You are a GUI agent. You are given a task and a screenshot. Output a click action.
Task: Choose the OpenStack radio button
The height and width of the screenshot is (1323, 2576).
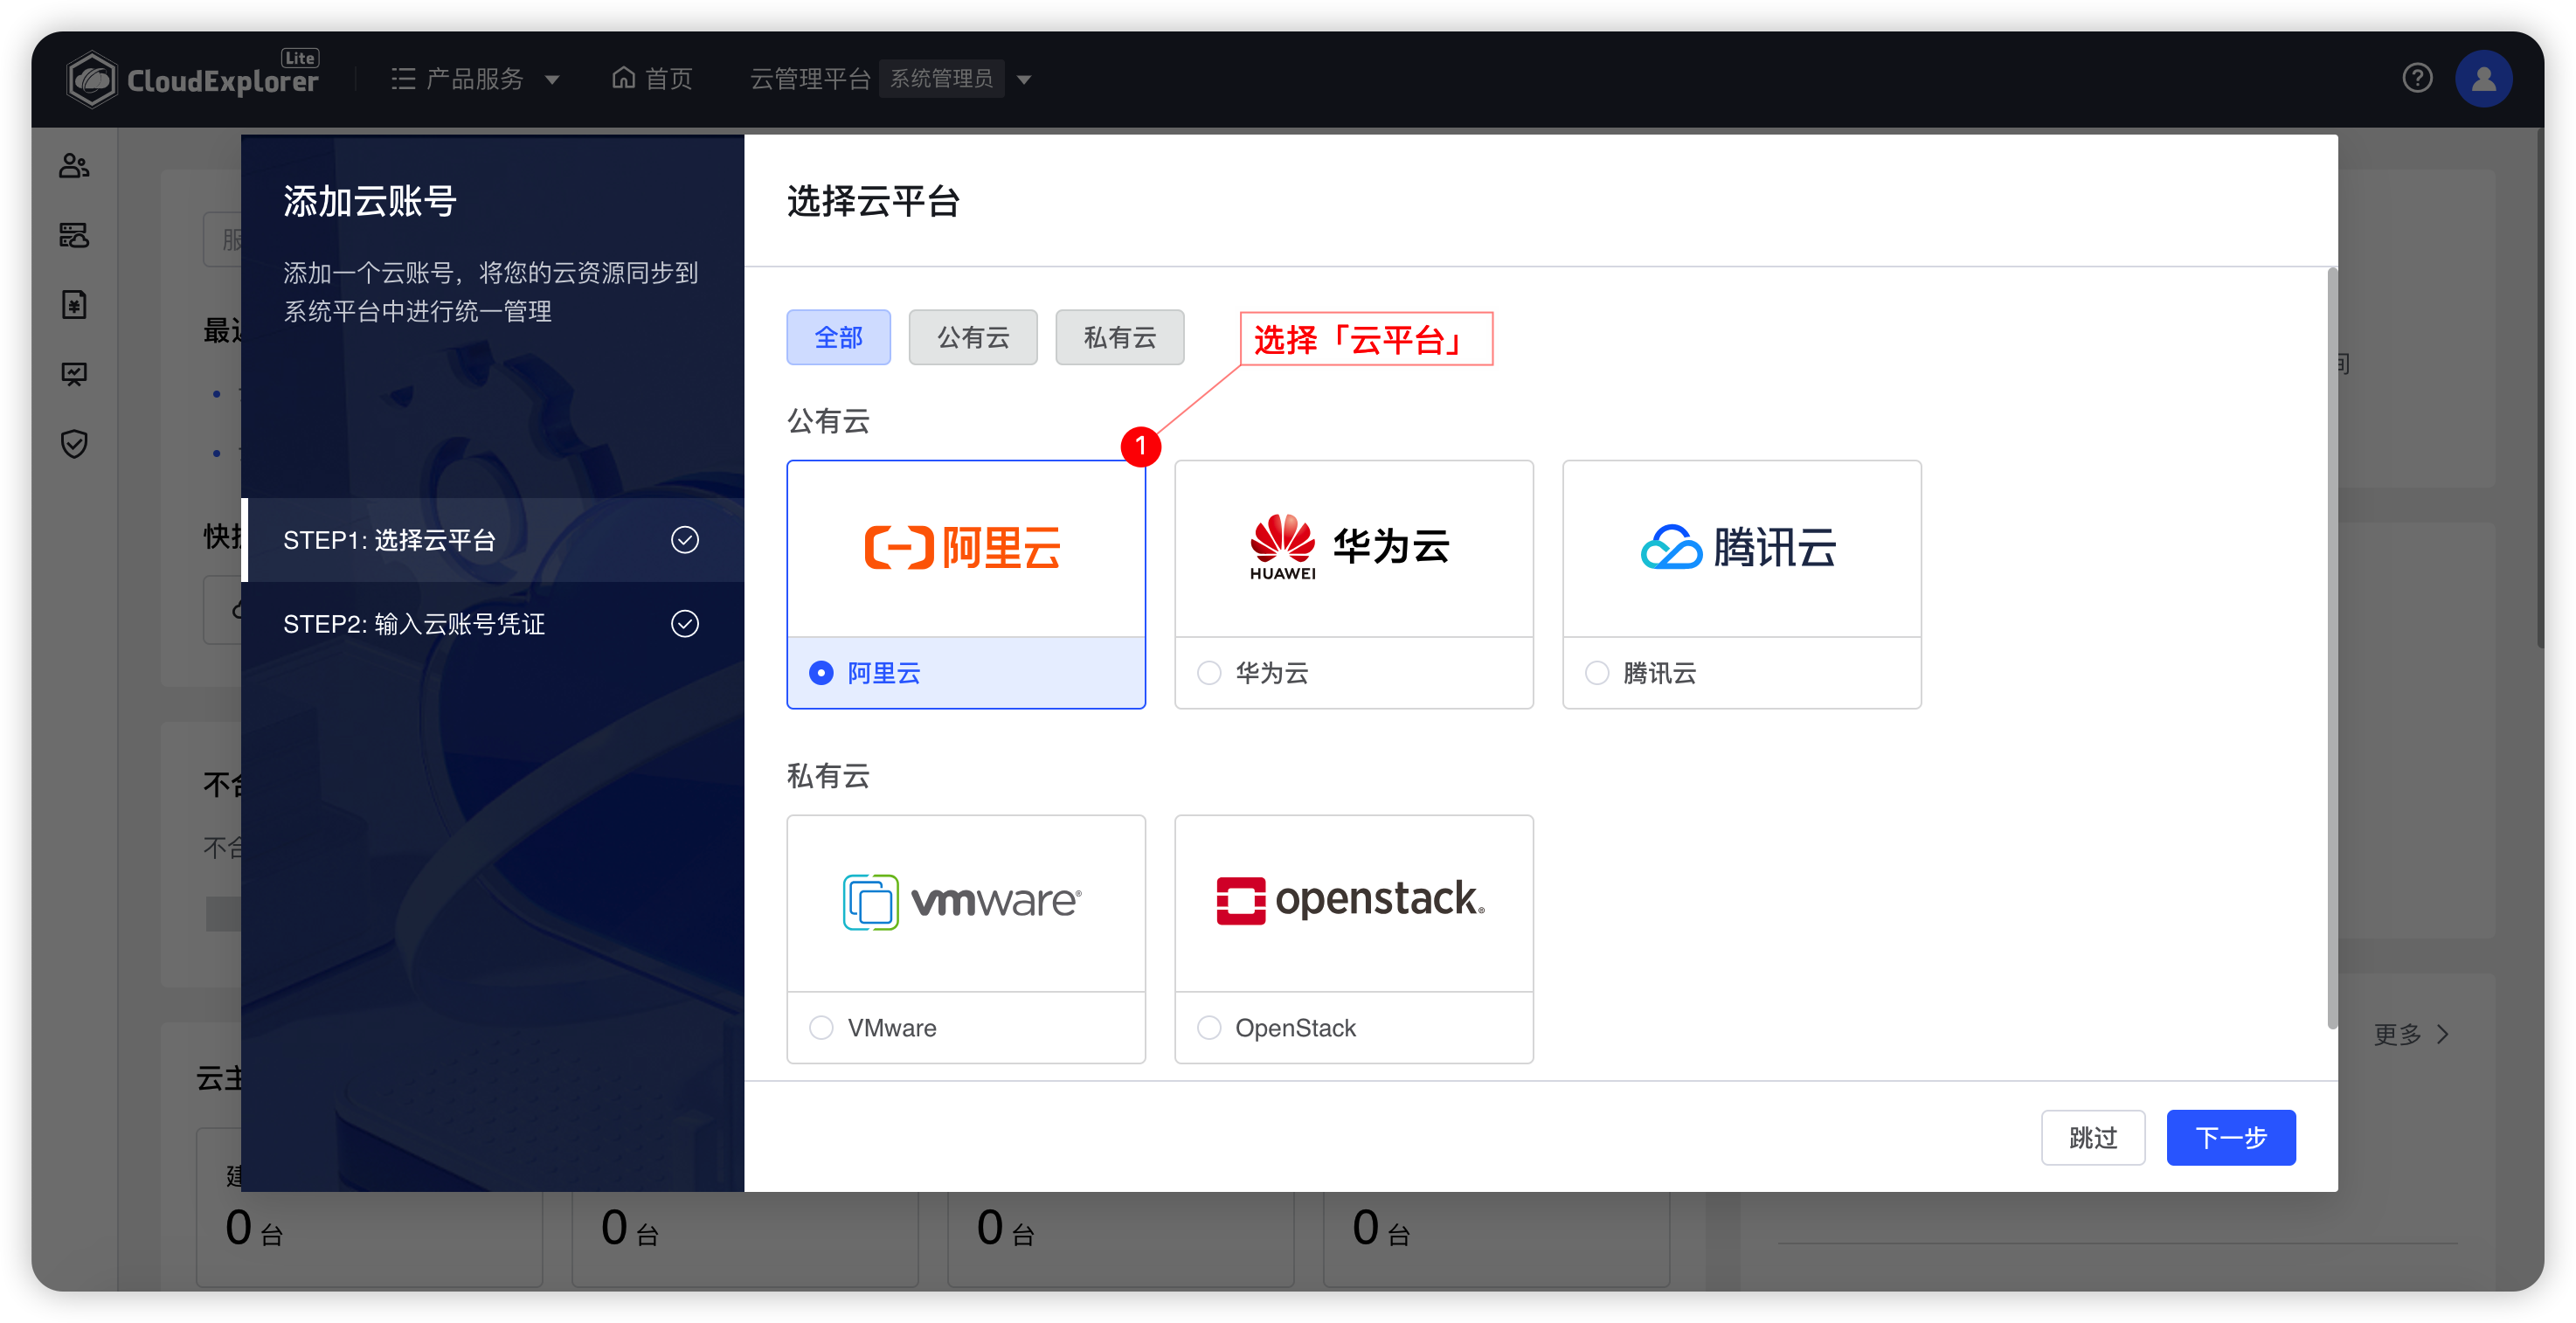pyautogui.click(x=1209, y=1027)
